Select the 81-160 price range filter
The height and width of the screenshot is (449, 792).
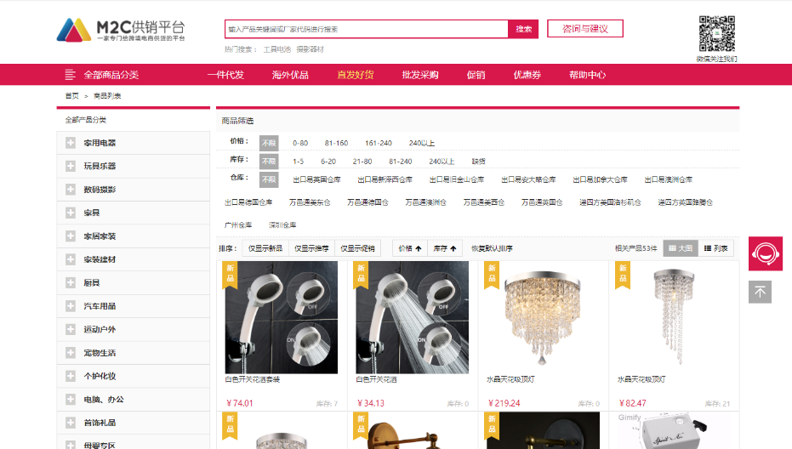336,143
